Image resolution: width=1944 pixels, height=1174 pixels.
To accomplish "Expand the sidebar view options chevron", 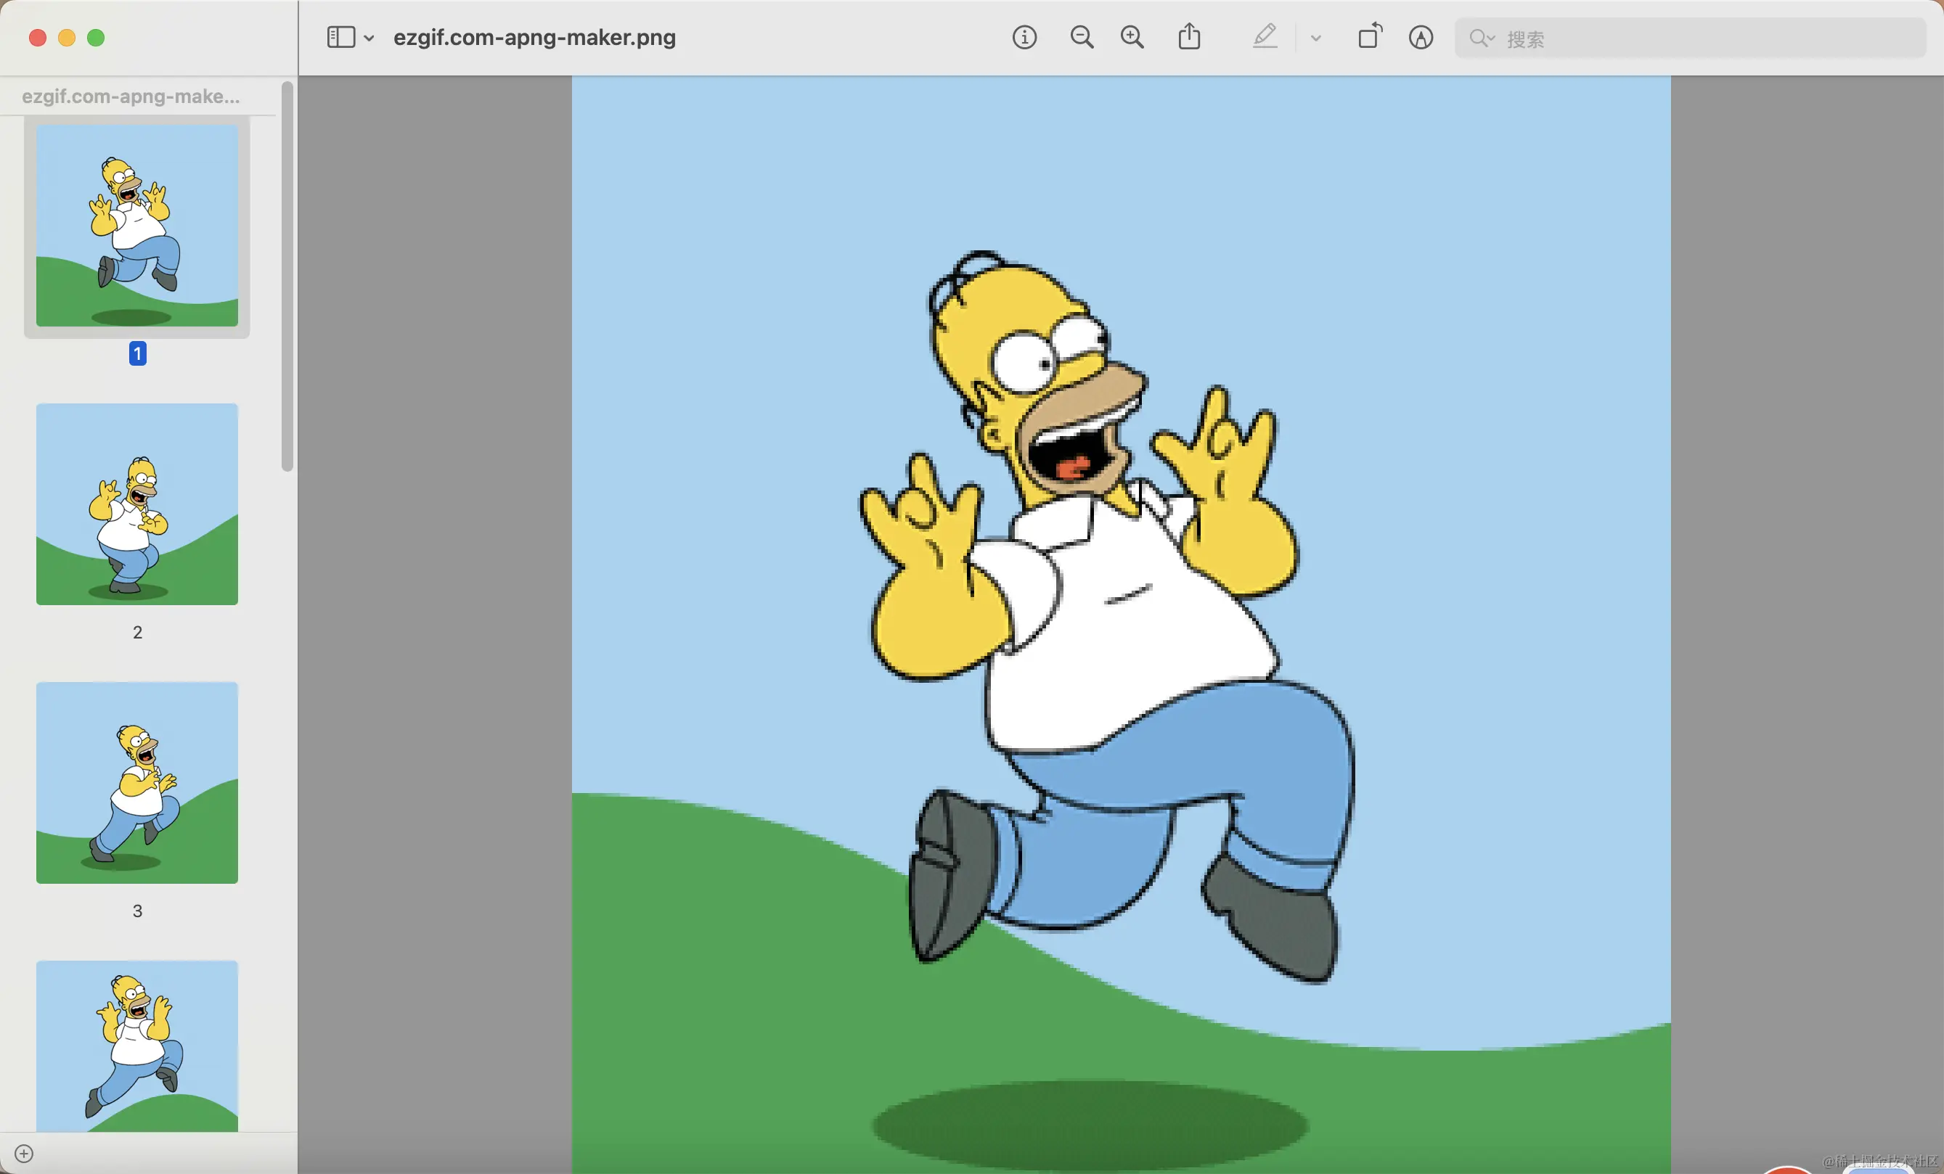I will [x=369, y=38].
